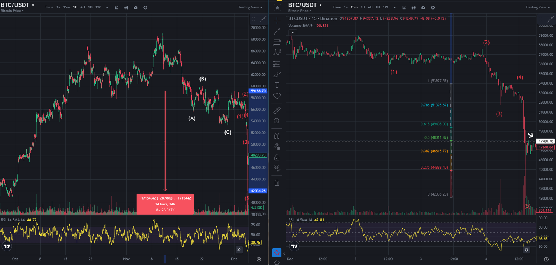Open chart settings gear on left chart
This screenshot has width=557, height=265.
click(x=259, y=259)
